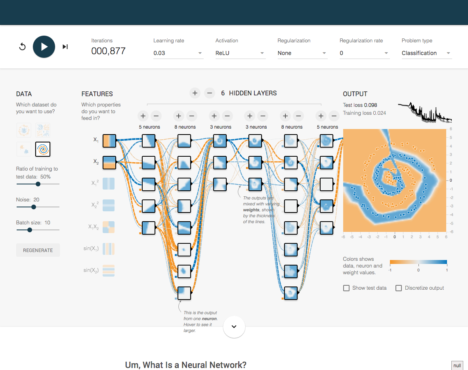
Task: Toggle the X2 input feature
Action: (x=109, y=163)
